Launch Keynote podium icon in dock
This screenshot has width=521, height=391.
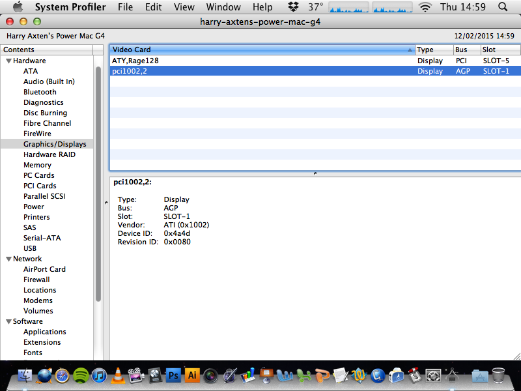pos(266,376)
